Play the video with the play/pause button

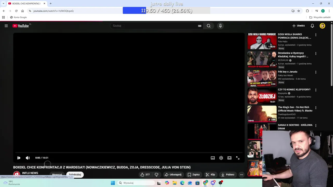19,158
